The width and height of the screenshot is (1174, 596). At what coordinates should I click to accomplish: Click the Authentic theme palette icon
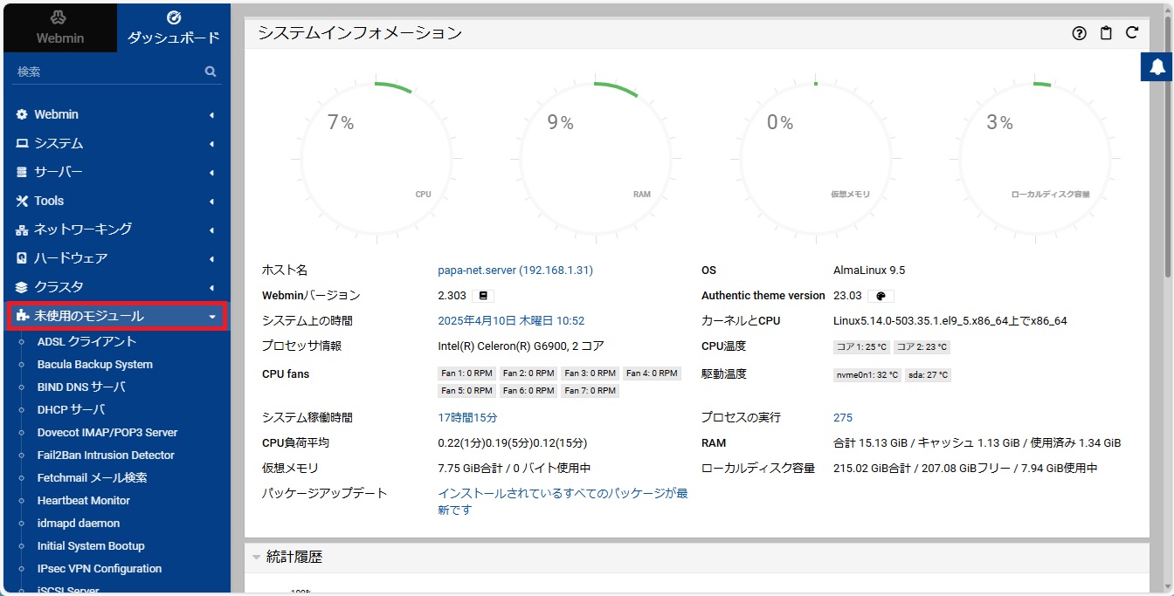click(880, 296)
